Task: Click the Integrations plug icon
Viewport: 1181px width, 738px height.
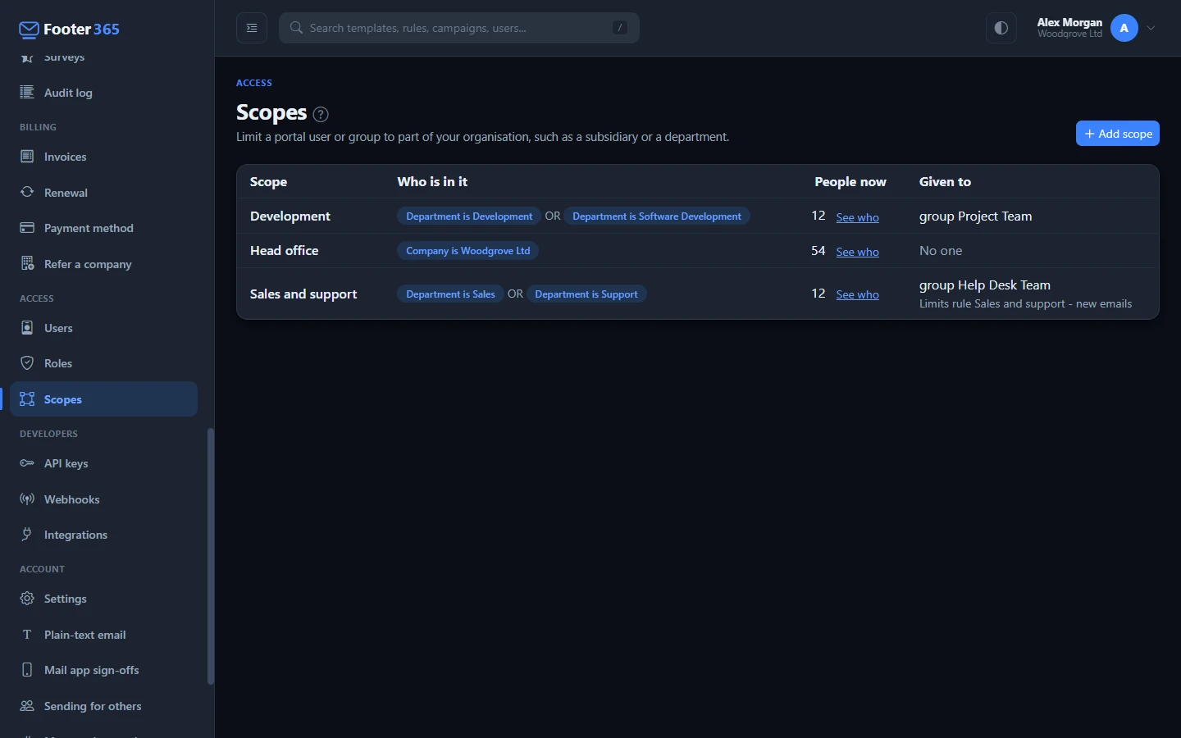Action: click(x=27, y=534)
